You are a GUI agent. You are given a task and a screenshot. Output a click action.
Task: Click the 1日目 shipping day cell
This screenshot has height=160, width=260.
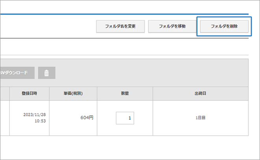pos(201,117)
